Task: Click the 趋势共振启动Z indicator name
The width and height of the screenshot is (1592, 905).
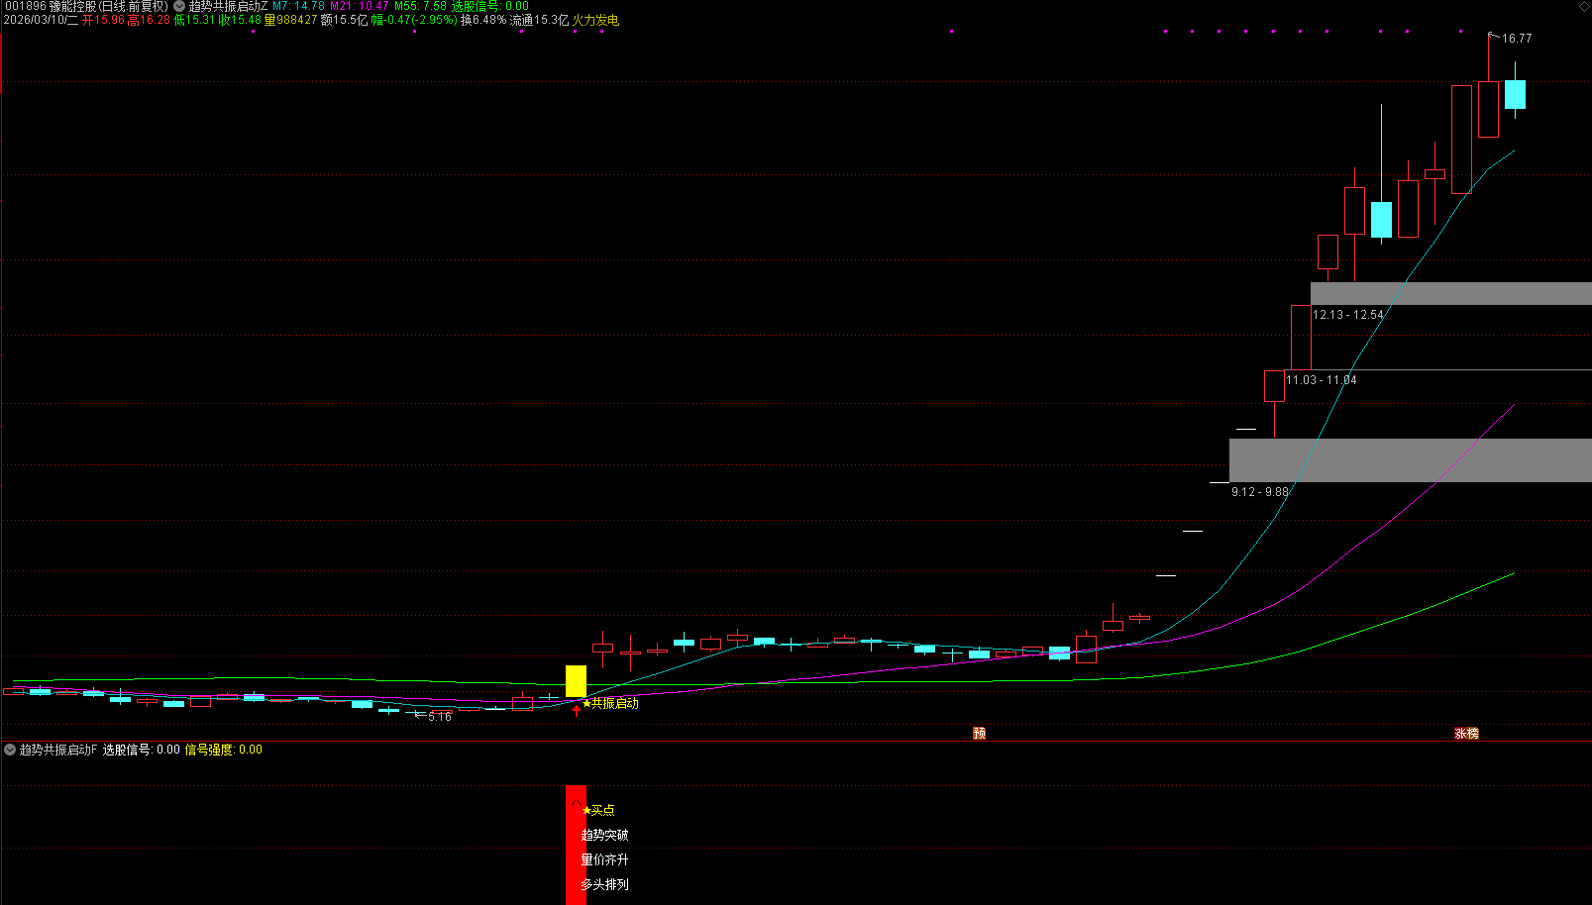Action: [228, 6]
